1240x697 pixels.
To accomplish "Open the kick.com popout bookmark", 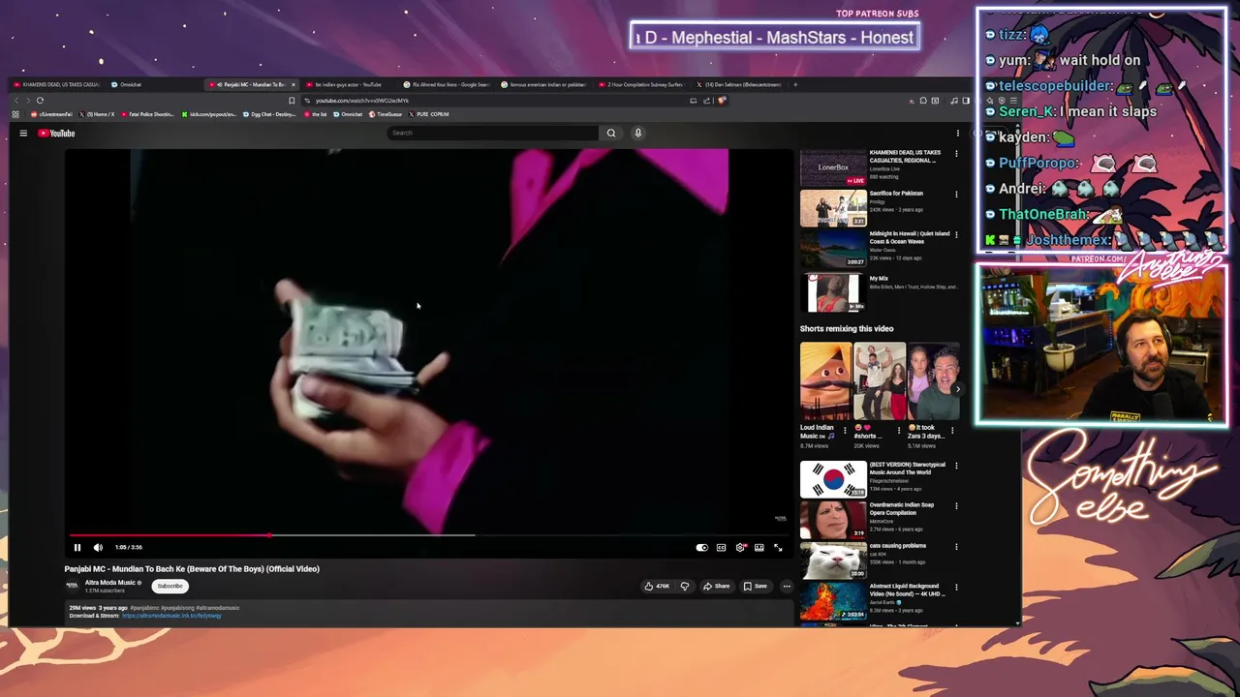I will (x=209, y=114).
